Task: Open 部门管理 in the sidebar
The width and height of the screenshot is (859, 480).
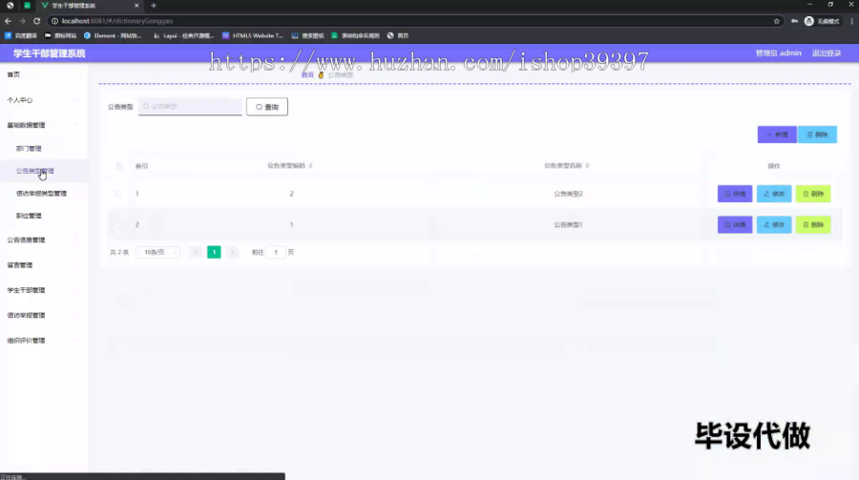Action: 29,149
